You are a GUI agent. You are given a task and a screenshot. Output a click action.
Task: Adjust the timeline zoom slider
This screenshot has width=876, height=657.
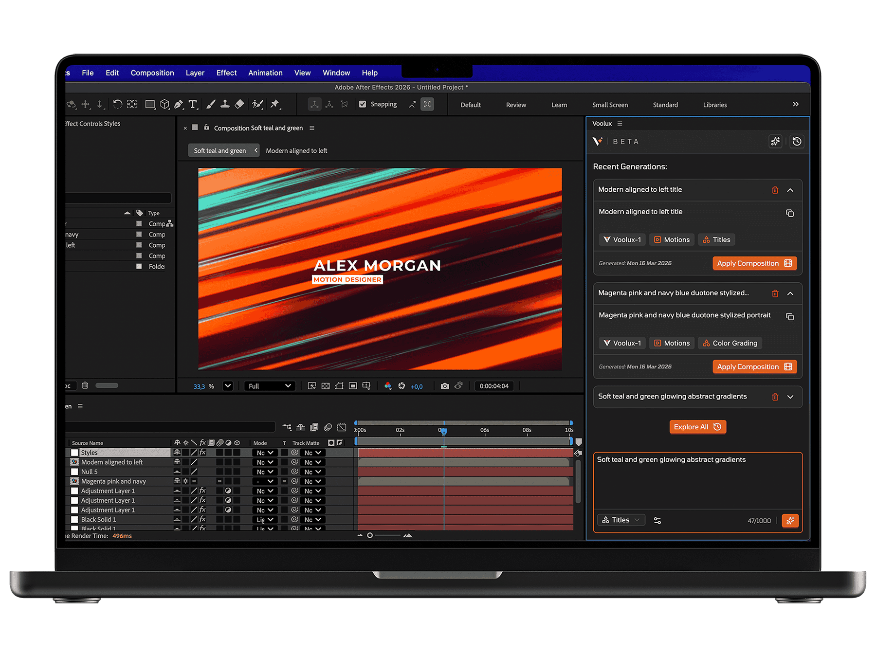[370, 535]
